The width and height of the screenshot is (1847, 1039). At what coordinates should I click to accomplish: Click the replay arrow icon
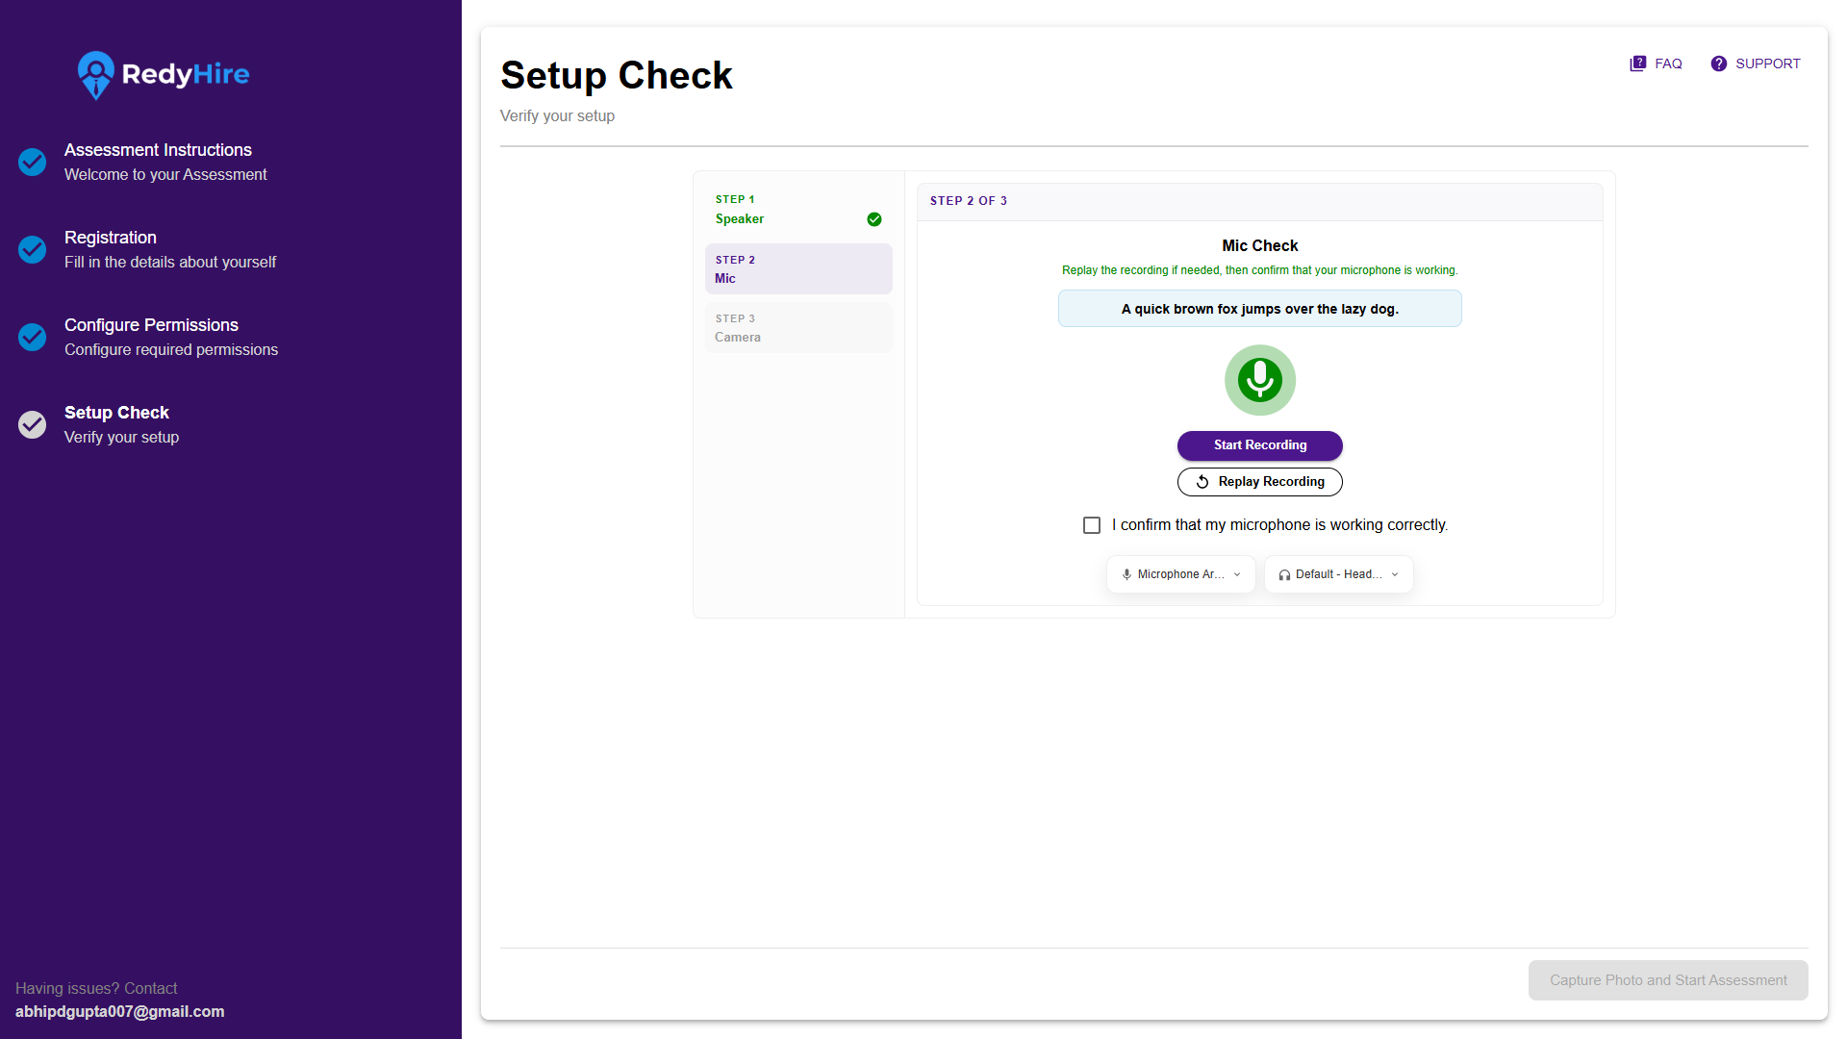1202,482
